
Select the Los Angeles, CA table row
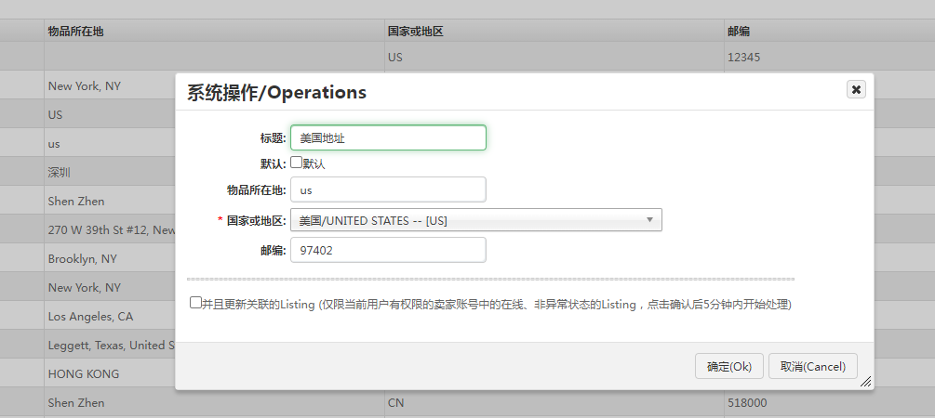pos(90,316)
